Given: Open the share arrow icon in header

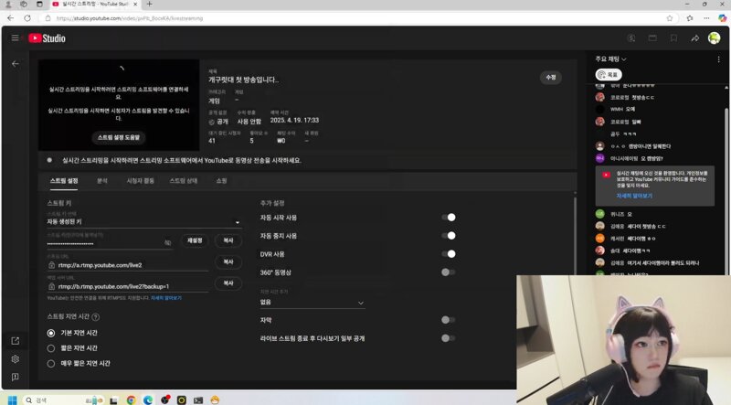Looking at the screenshot, I should [x=695, y=38].
